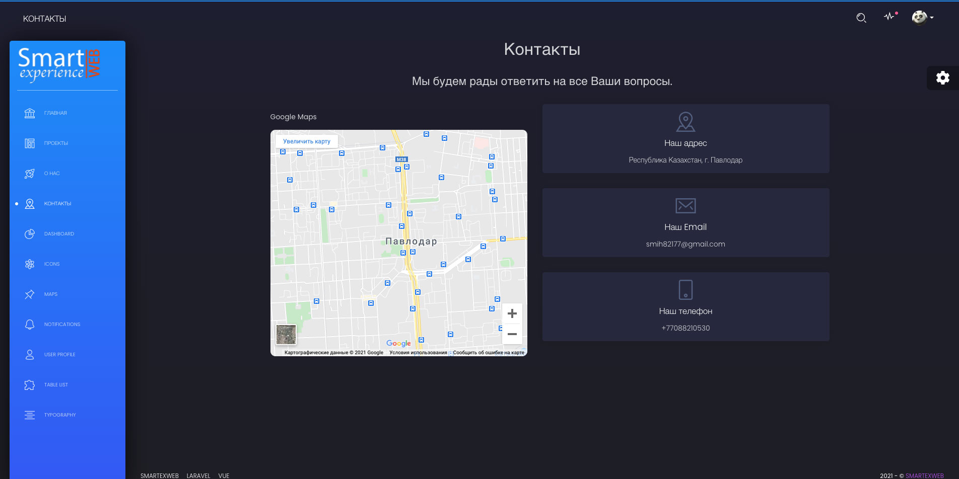Expand the user avatar dropdown

point(923,18)
